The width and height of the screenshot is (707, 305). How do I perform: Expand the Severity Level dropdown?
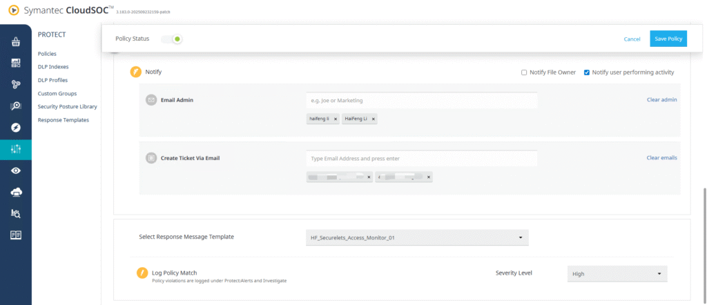tap(617, 274)
